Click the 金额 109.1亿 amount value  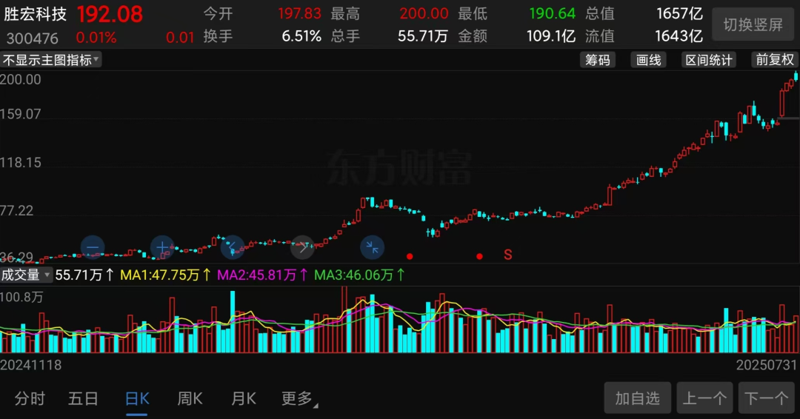point(551,36)
